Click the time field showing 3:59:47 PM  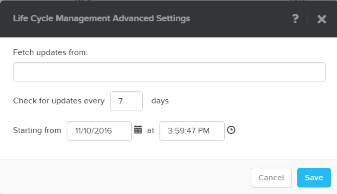191,130
